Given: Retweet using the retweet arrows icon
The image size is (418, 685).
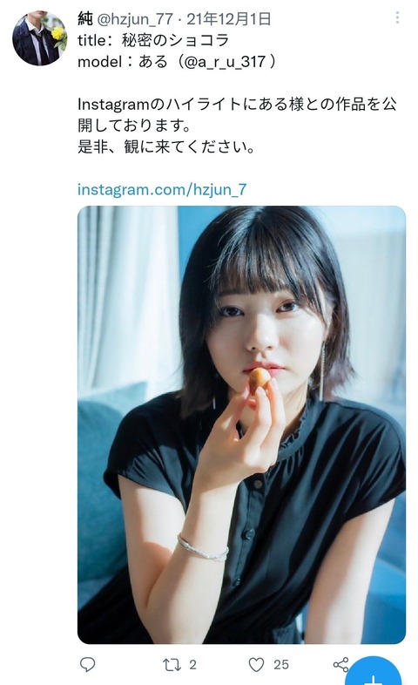Looking at the screenshot, I should (172, 665).
